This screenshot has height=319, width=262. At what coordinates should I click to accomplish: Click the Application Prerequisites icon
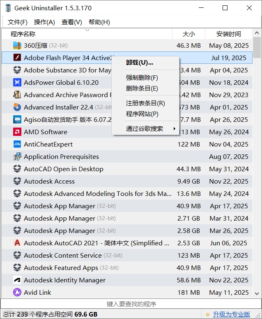pos(17,156)
